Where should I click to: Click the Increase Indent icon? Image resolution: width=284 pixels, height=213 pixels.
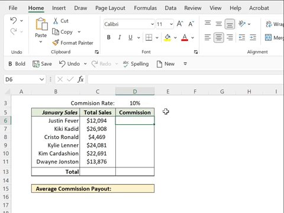coord(253,37)
